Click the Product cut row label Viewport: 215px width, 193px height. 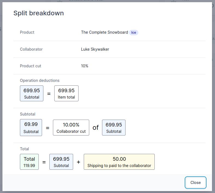(x=31, y=66)
